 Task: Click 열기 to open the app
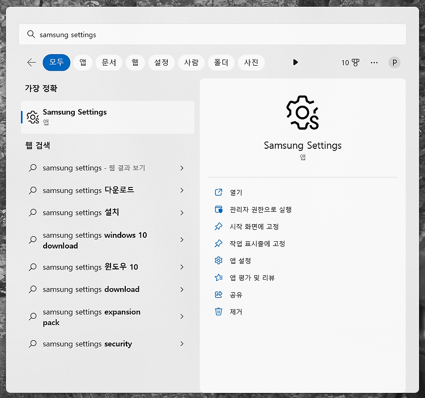(x=236, y=192)
